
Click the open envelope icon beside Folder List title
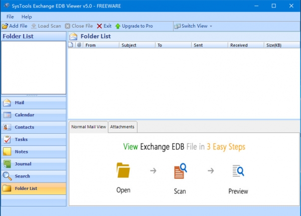click(73, 36)
